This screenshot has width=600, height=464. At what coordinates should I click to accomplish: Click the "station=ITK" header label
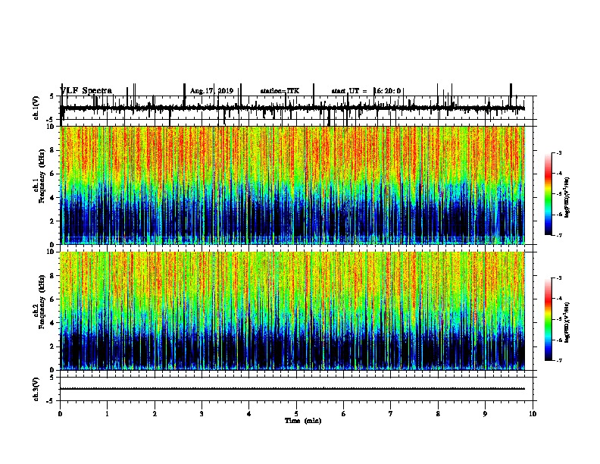pyautogui.click(x=280, y=91)
